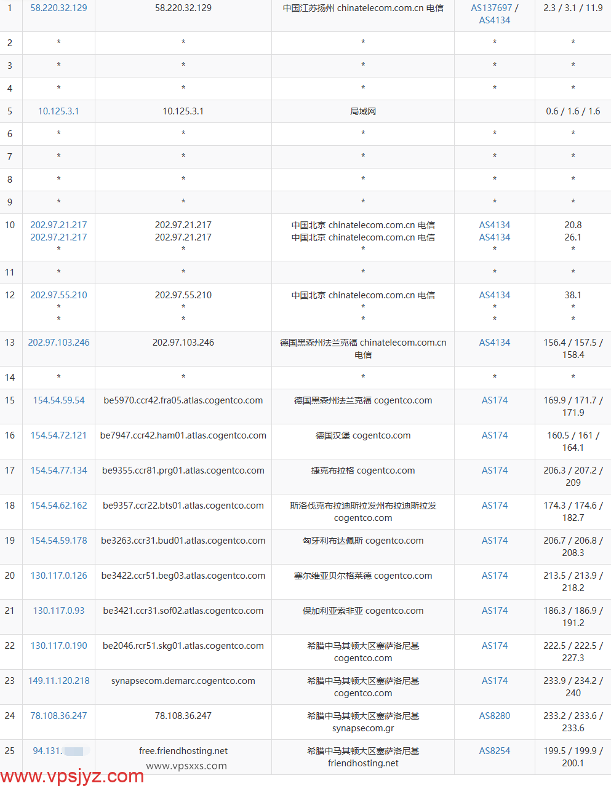Open AS174 link for 130.117.0.190 row
The height and width of the screenshot is (786, 611).
[495, 646]
